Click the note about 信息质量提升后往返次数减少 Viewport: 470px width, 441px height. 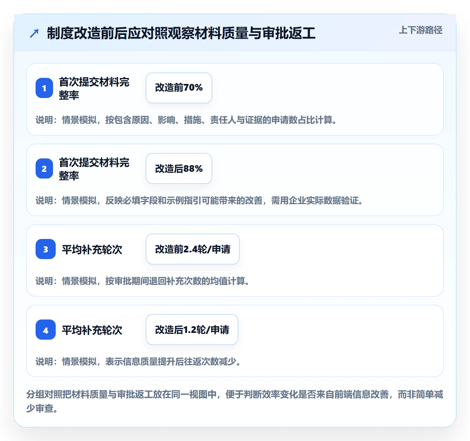click(x=139, y=361)
